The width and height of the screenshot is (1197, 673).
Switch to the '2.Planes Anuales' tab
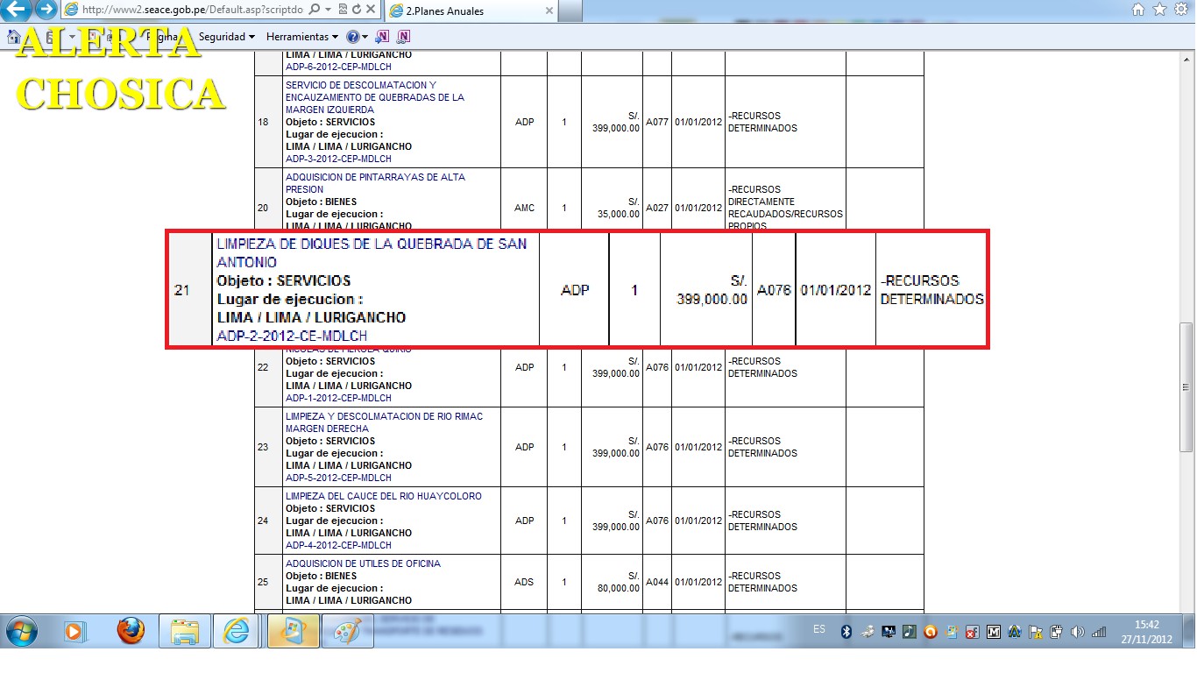point(471,11)
